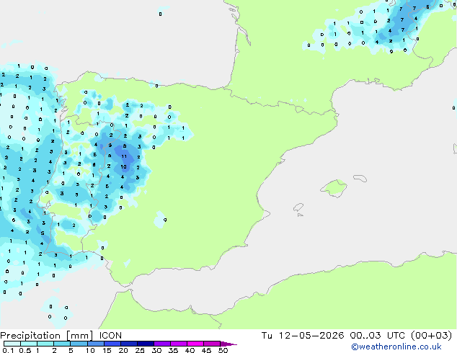Click the 35–40 mm violet swatch
The image size is (457, 353).
click(179, 344)
